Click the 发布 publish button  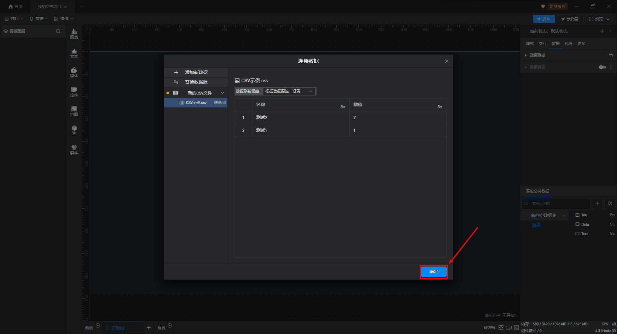click(544, 19)
